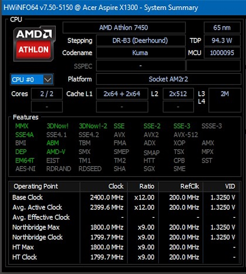Click the SSE4.1 feature label
The height and width of the screenshot is (274, 246).
pyautogui.click(x=57, y=135)
